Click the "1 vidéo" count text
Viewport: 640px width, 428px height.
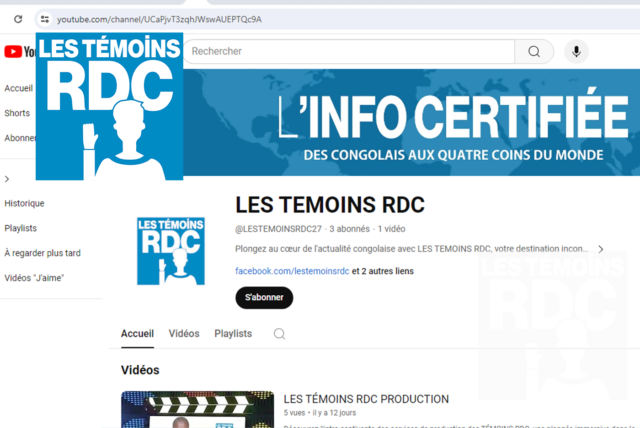[391, 229]
